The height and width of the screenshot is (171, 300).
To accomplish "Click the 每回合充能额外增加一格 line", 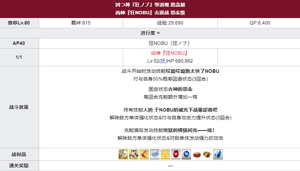I will click(x=170, y=97).
